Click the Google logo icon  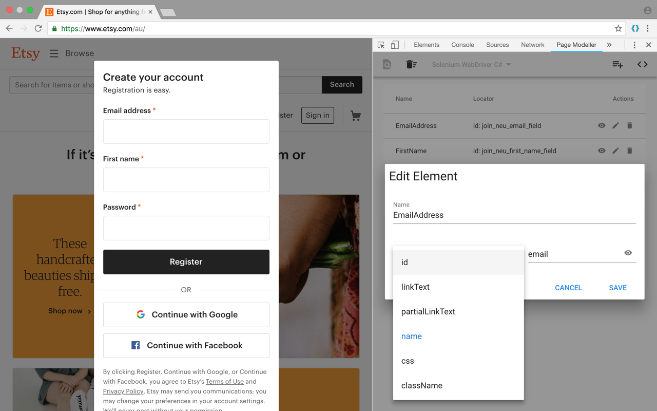coord(141,314)
